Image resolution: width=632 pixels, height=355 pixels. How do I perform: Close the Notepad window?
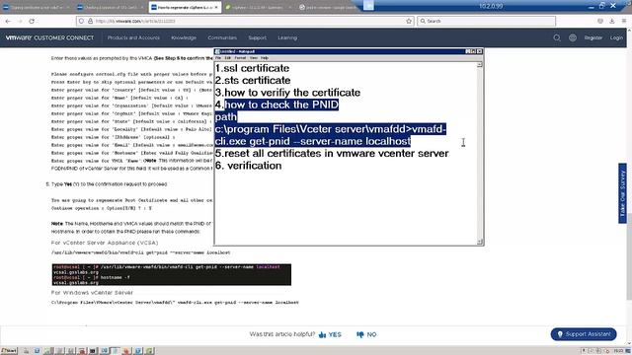point(479,51)
